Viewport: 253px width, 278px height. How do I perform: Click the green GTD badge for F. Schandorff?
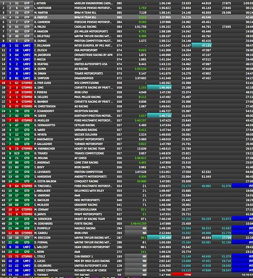pos(27,111)
